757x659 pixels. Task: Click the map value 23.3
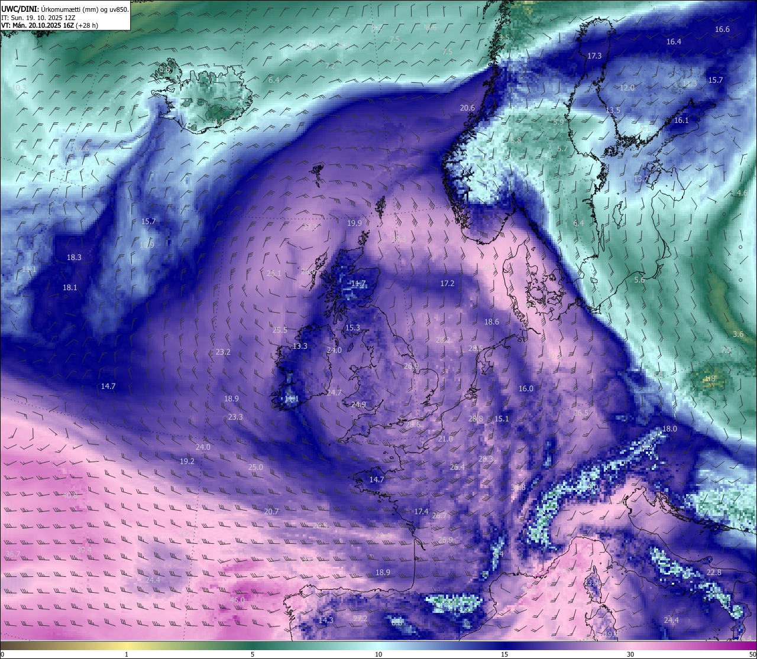(x=235, y=417)
